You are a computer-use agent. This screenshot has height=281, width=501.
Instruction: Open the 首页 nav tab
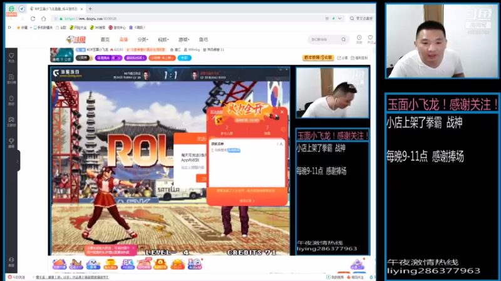[x=105, y=39]
